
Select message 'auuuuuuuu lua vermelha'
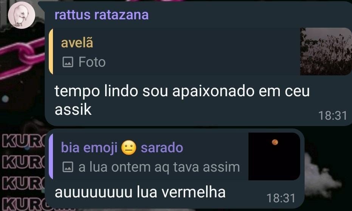tap(140, 192)
